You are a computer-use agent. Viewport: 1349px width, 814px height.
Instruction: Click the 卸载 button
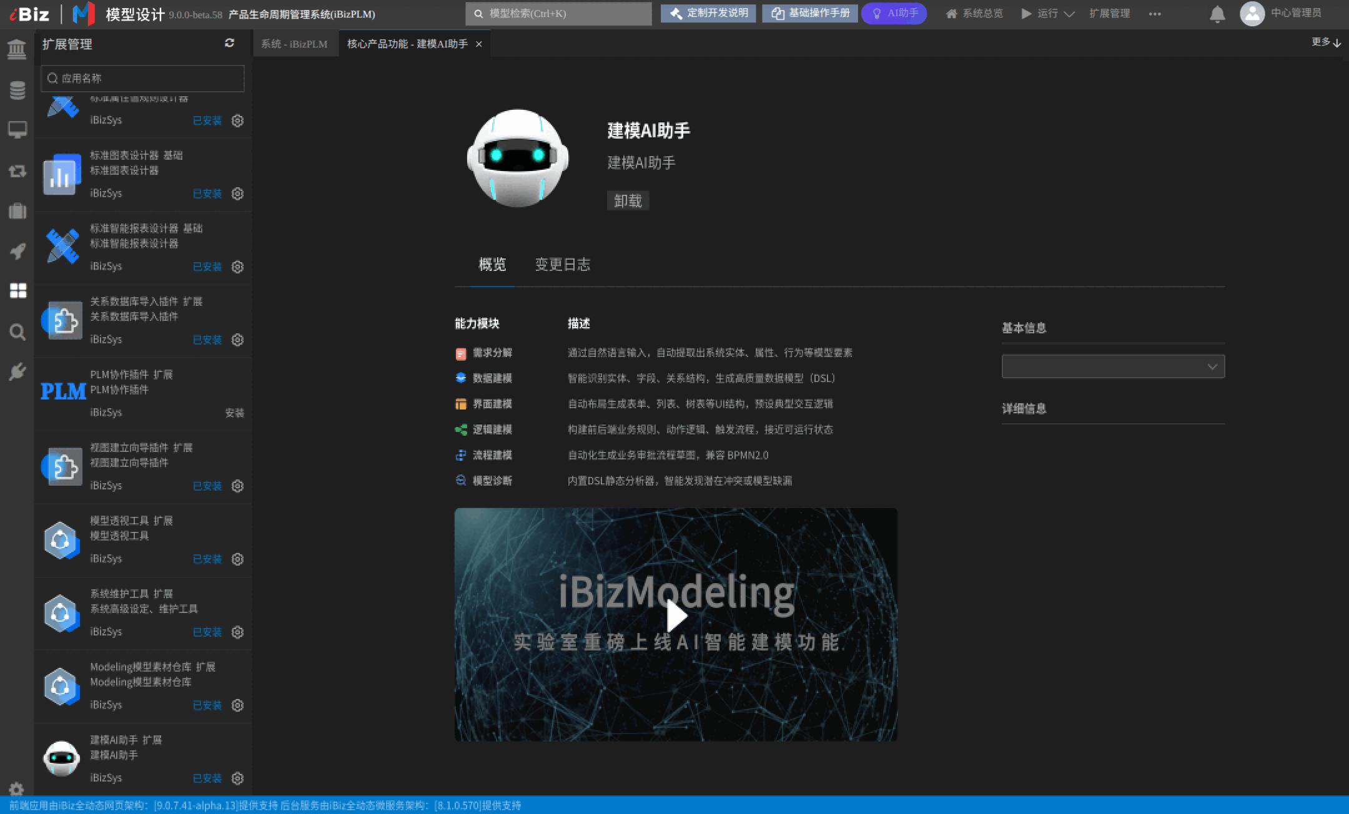coord(628,201)
